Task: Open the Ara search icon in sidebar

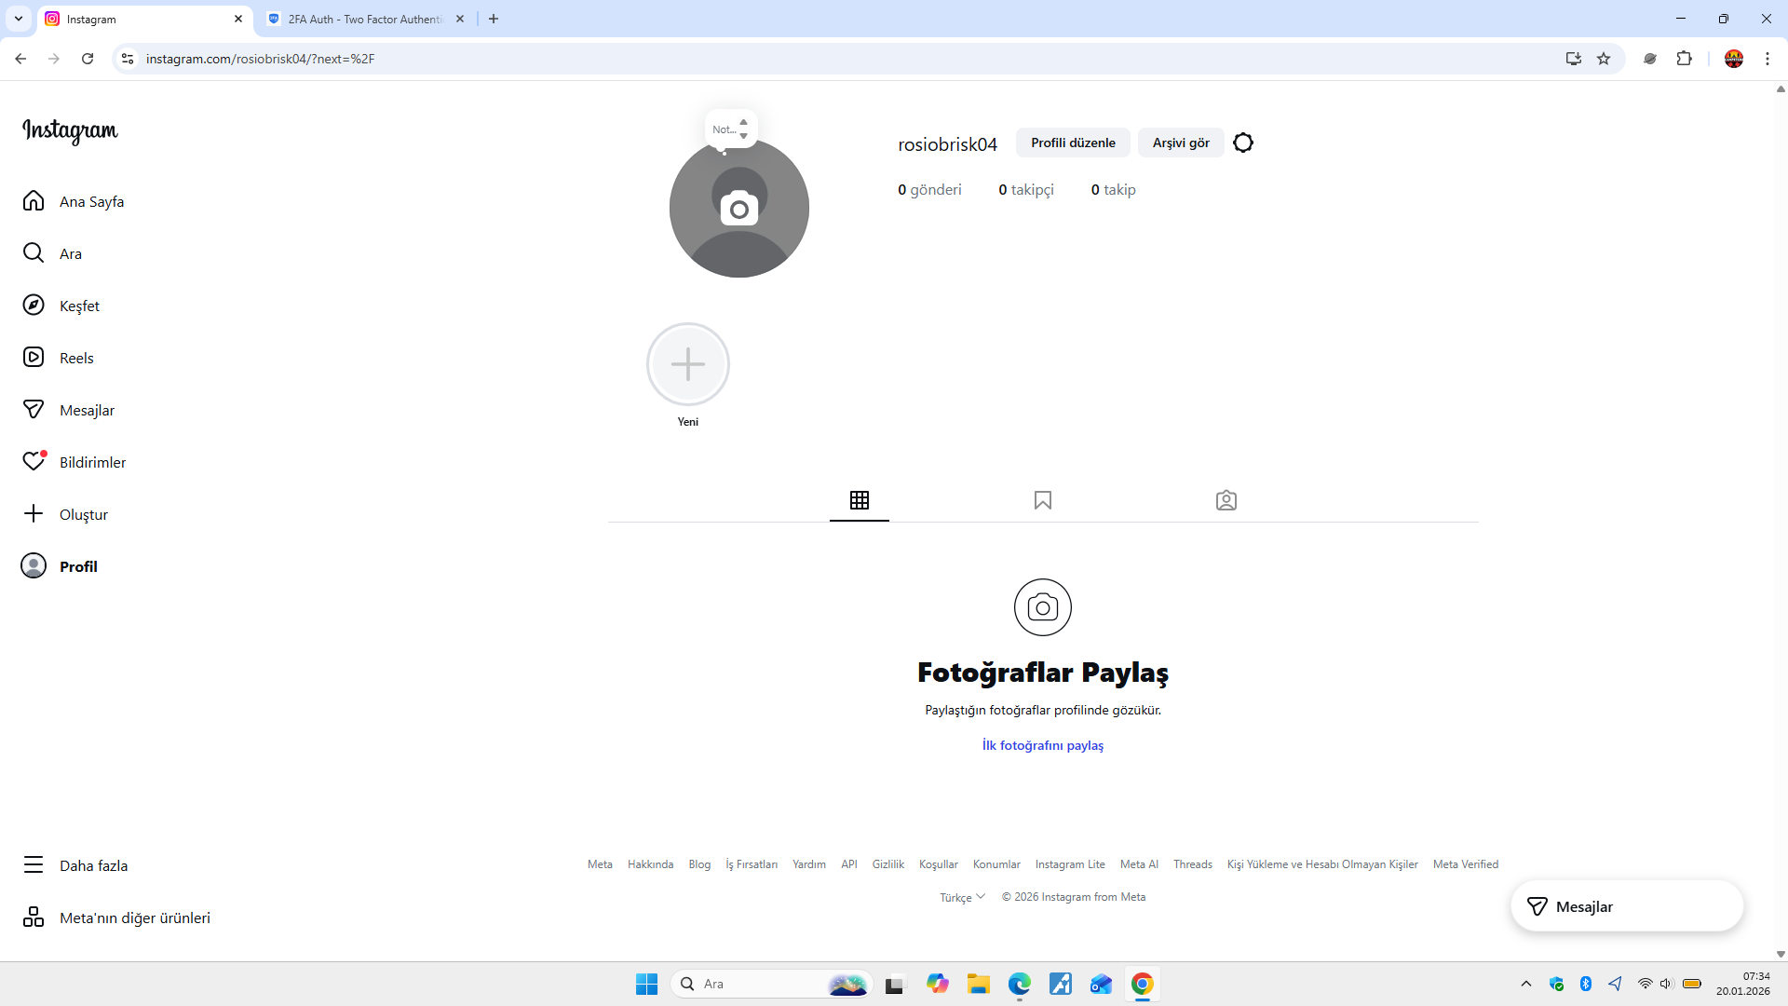Action: tap(34, 253)
